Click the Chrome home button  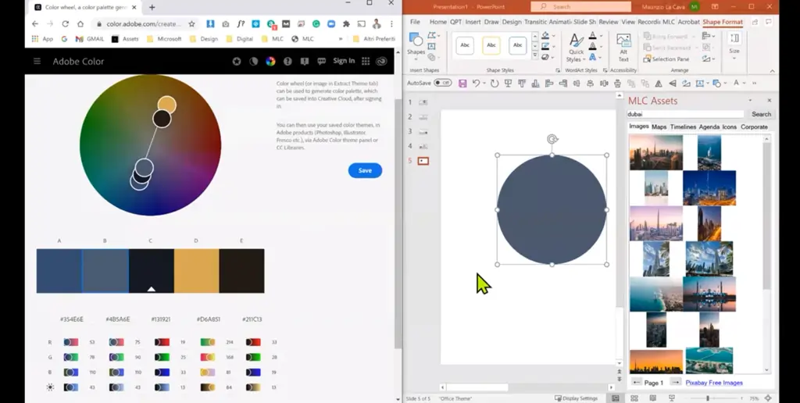[x=80, y=24]
